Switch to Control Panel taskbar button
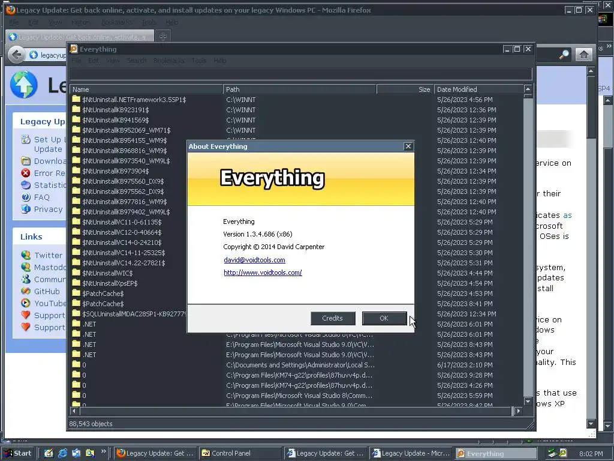614x461 pixels. 239,453
